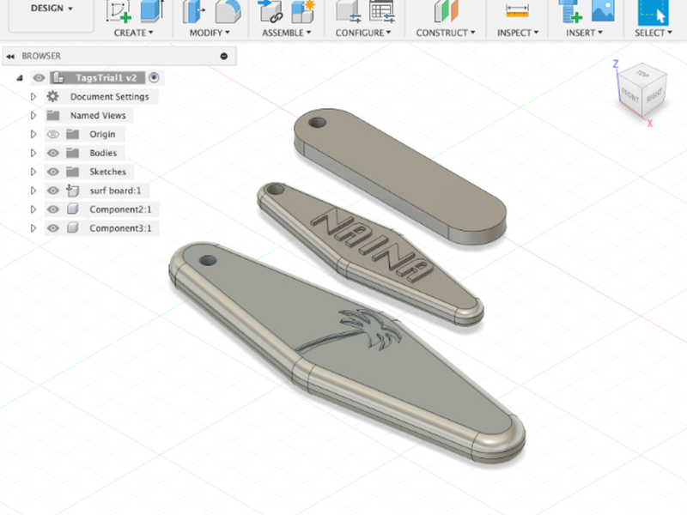Hide the Bodies folder visibility
The image size is (687, 515).
(x=53, y=154)
